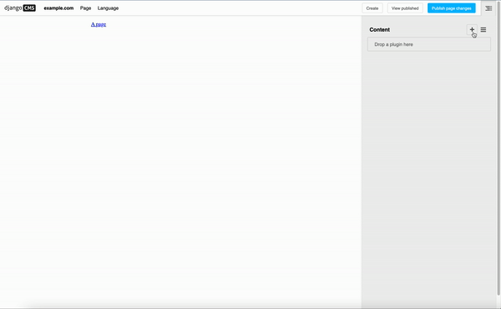Click the empty toolbar space beside Language
The height and width of the screenshot is (309, 501).
(x=240, y=8)
